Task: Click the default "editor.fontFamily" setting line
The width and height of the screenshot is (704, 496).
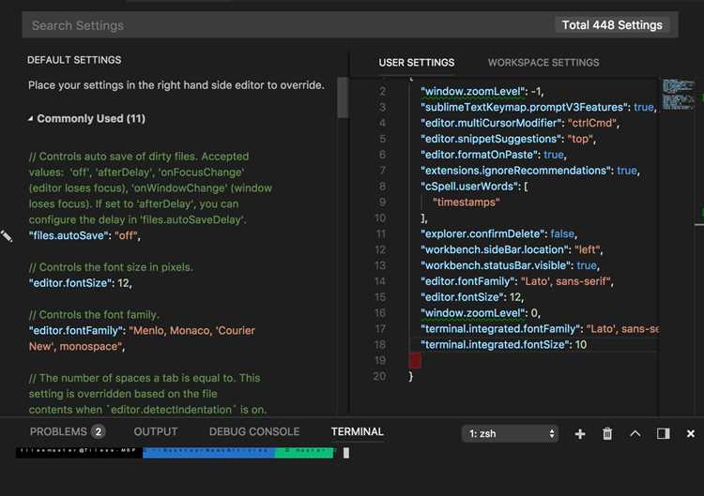Action: tap(142, 338)
